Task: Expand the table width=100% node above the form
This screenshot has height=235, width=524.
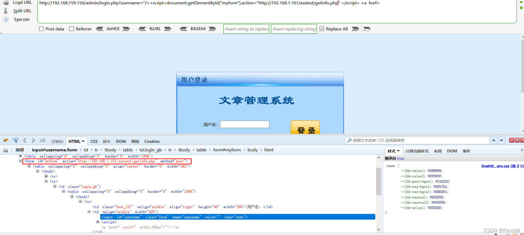Action: pyautogui.click(x=20, y=156)
